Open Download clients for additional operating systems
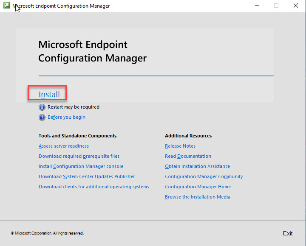 (x=94, y=187)
